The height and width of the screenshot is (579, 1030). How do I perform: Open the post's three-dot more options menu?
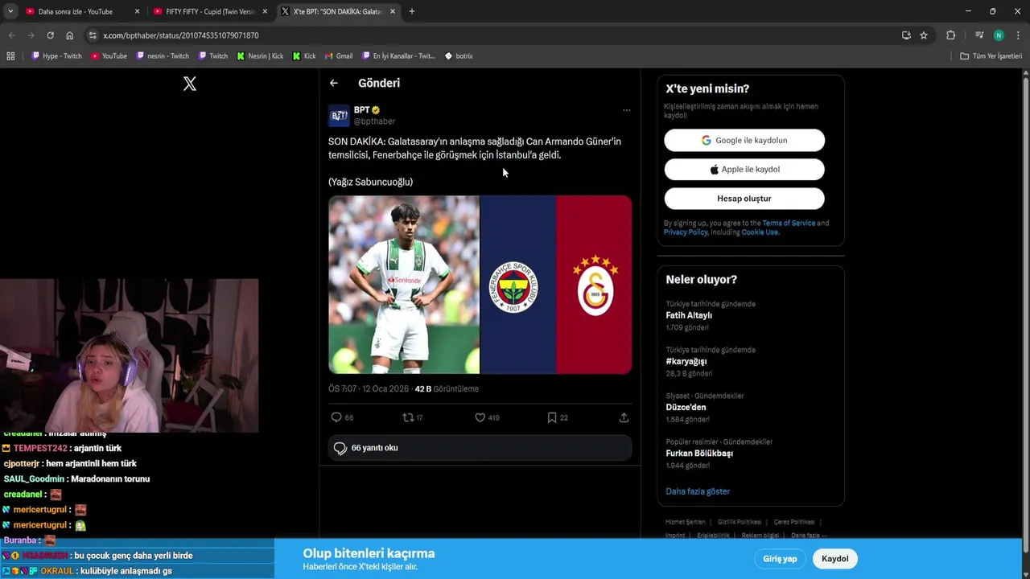pyautogui.click(x=626, y=110)
